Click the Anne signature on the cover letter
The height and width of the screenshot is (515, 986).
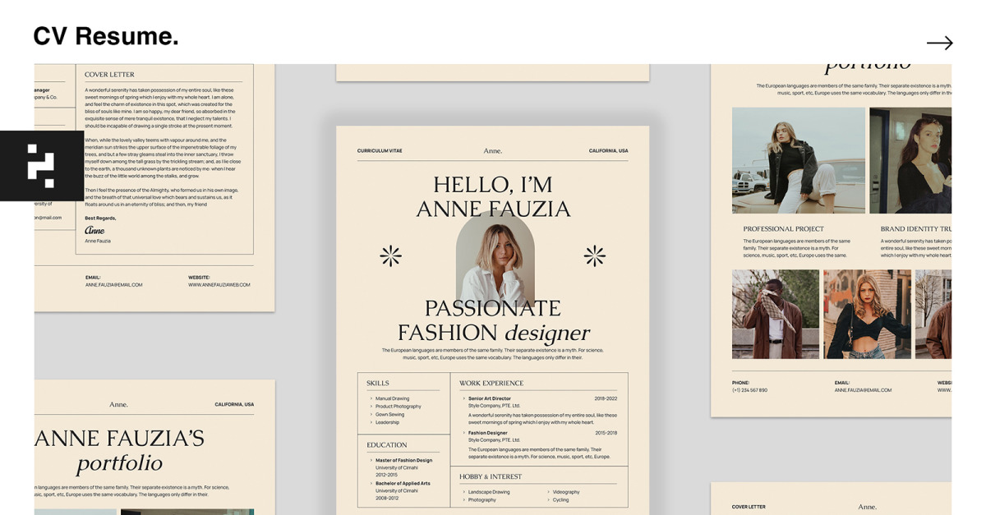coord(95,231)
